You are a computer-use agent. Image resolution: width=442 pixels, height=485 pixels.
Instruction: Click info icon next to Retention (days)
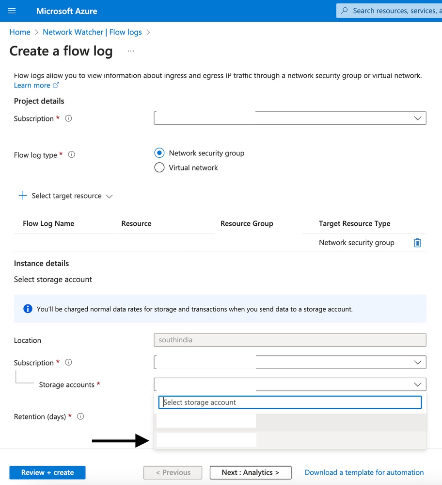(80, 417)
